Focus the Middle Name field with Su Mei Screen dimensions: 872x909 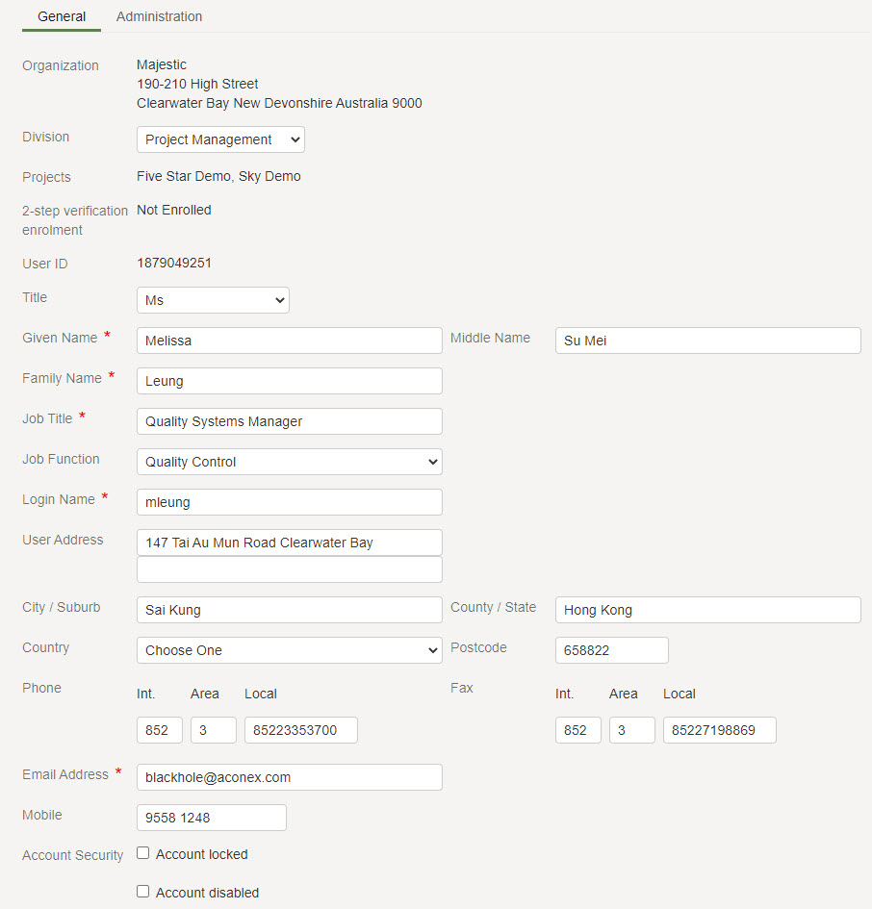click(x=707, y=341)
